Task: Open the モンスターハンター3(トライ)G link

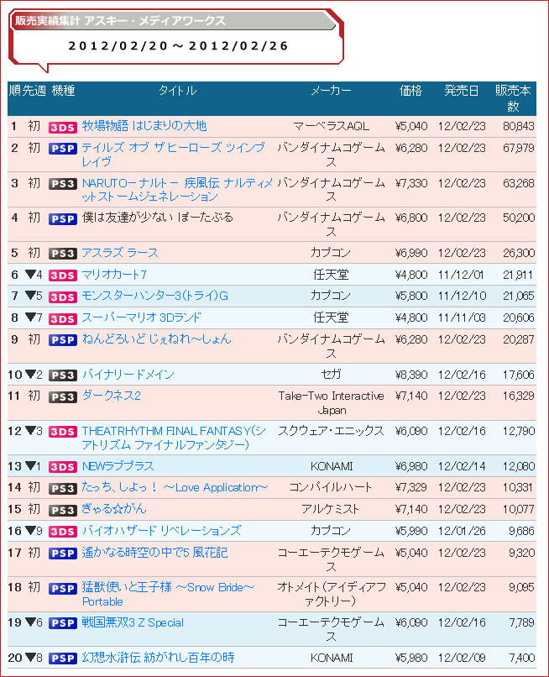Action: pyautogui.click(x=155, y=296)
